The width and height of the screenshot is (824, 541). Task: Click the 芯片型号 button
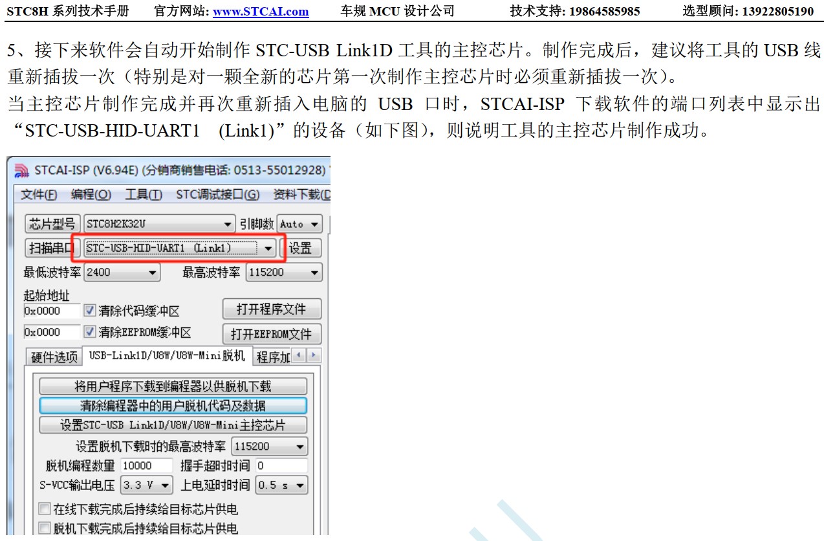tap(53, 224)
